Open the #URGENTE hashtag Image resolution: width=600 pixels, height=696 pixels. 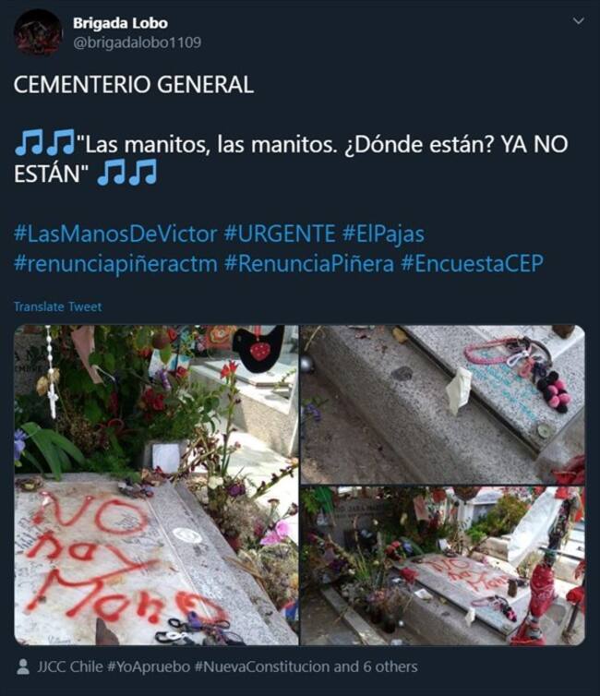coord(280,234)
